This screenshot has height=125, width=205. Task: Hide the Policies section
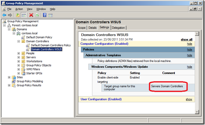point(190,50)
